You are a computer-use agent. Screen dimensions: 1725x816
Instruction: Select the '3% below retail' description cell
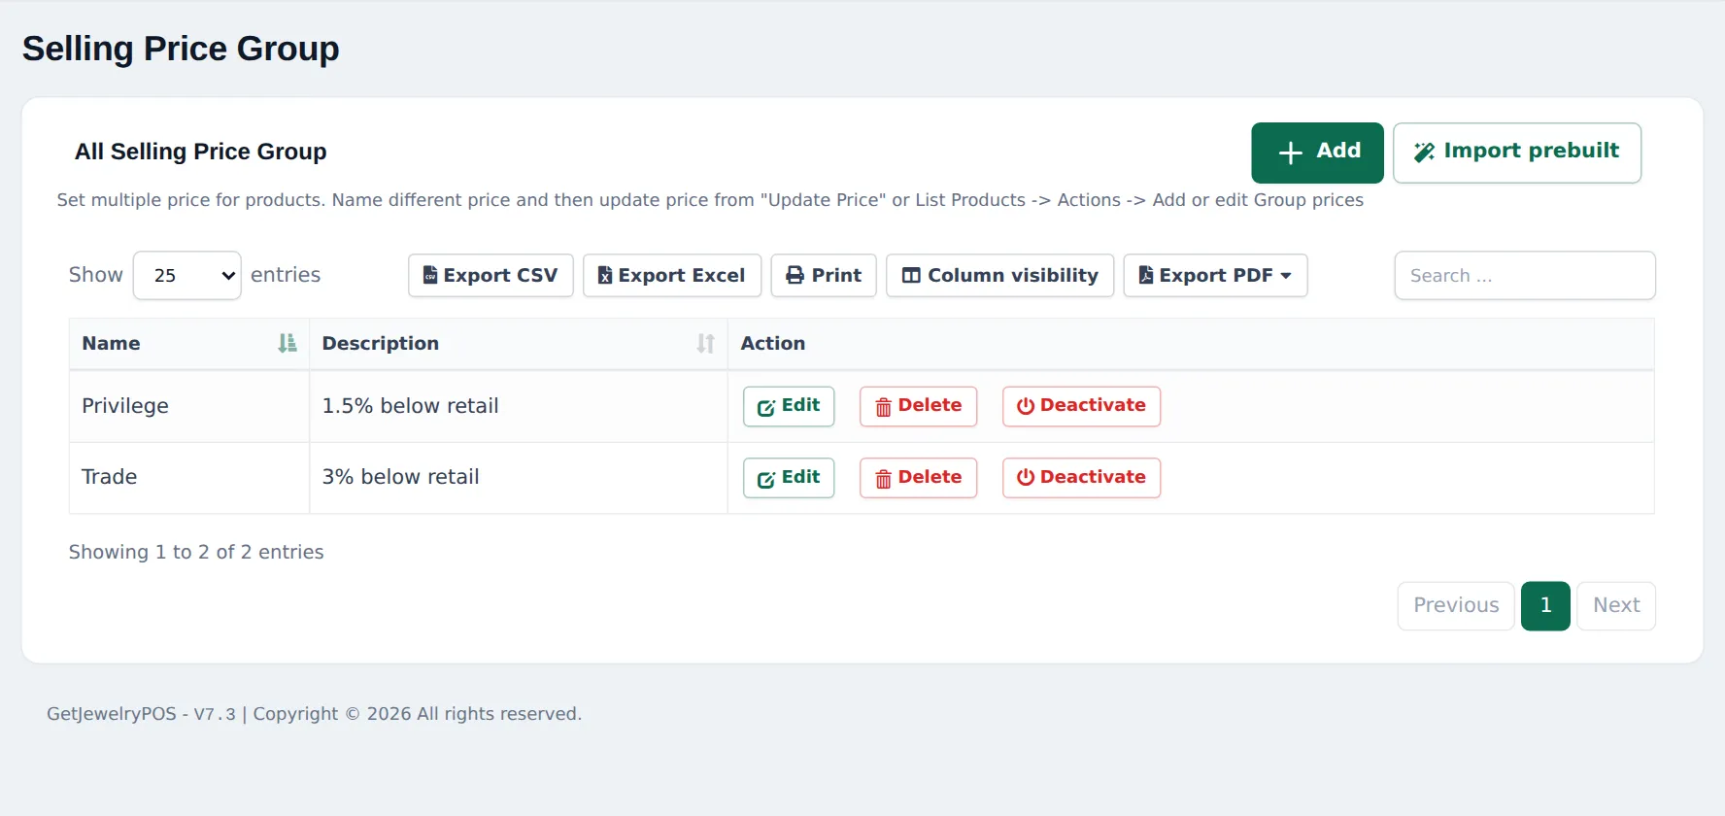(x=519, y=478)
